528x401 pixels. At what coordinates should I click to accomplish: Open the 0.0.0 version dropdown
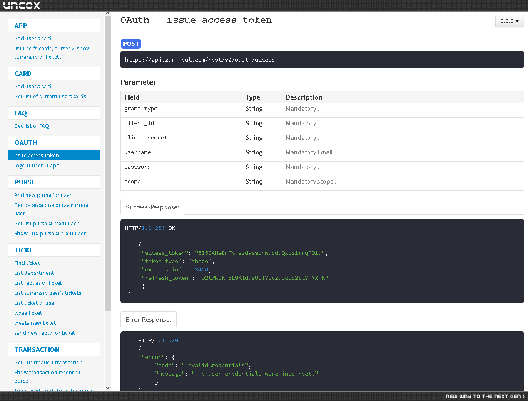[x=509, y=21]
